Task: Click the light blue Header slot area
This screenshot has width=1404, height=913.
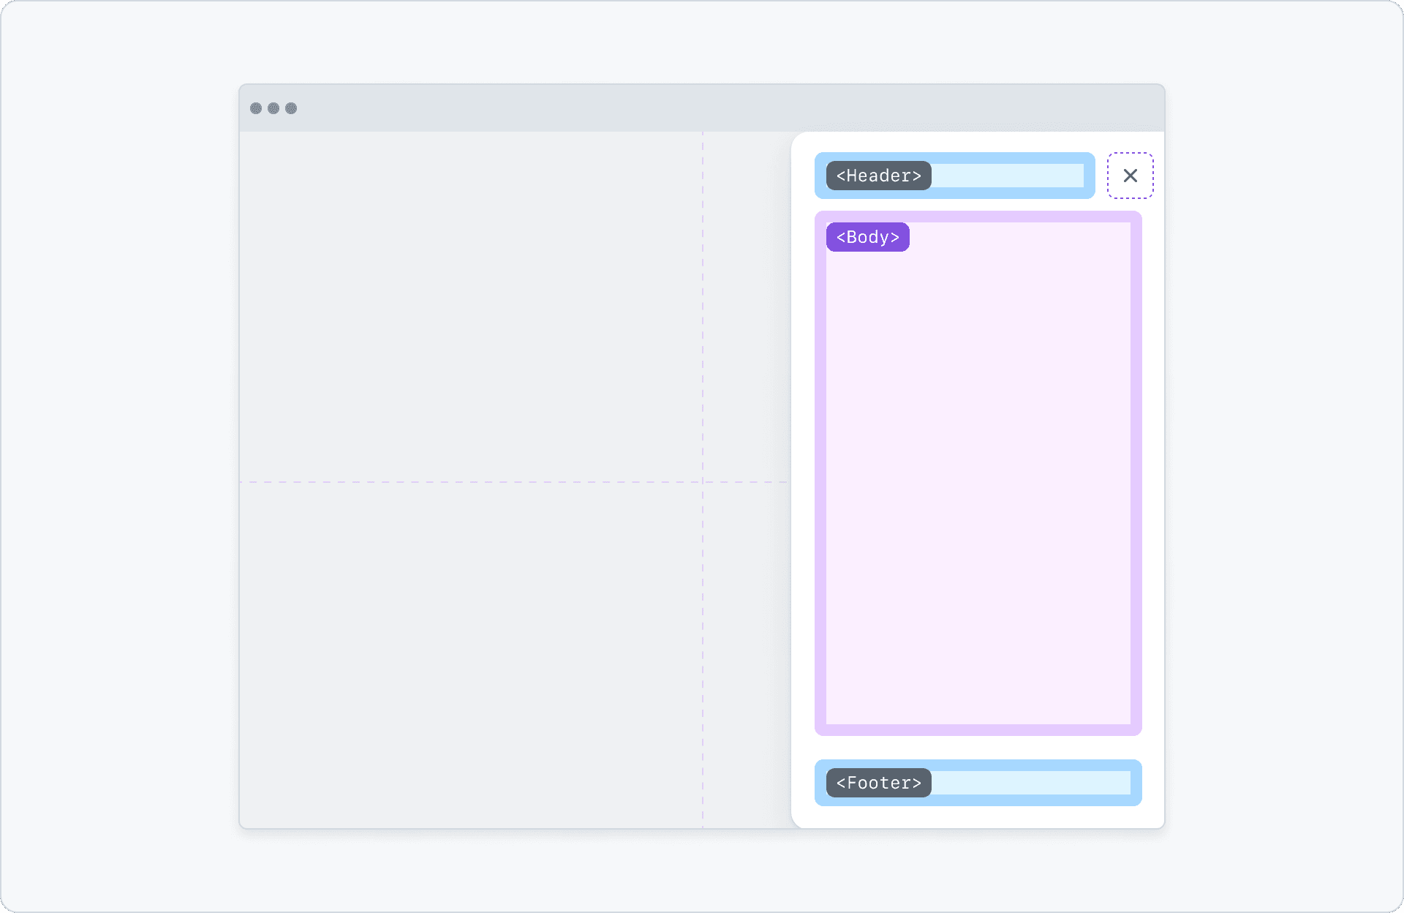Action: pos(1009,176)
